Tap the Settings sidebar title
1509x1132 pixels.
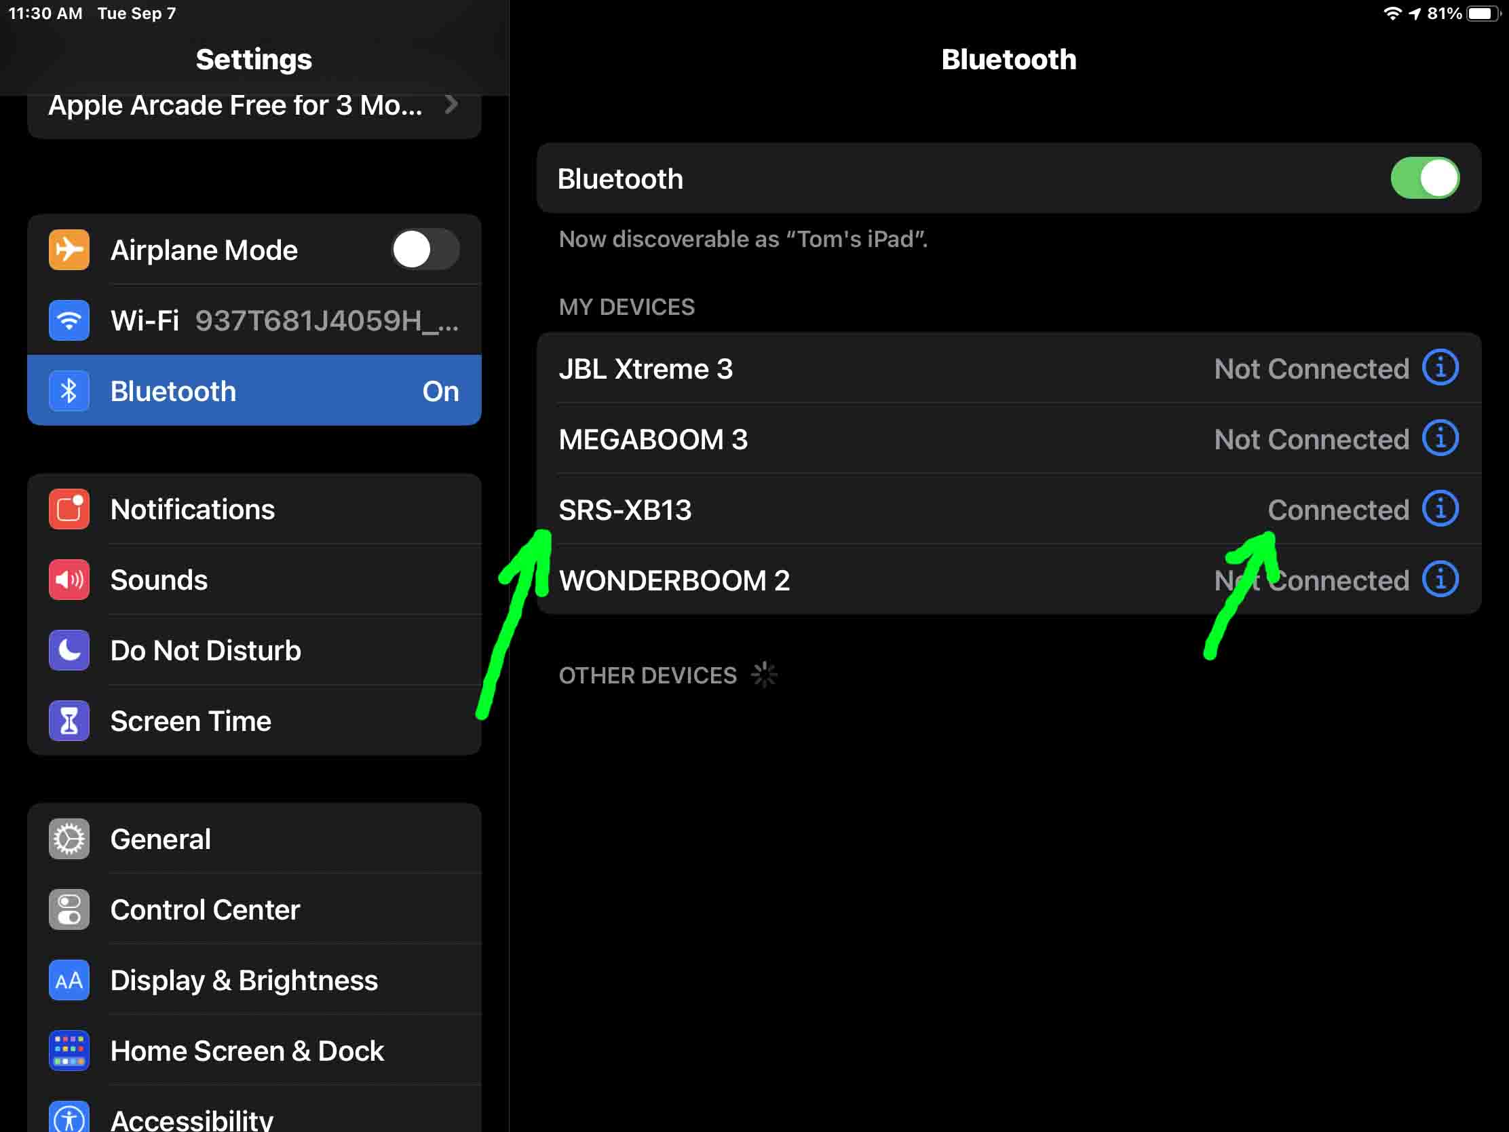254,59
